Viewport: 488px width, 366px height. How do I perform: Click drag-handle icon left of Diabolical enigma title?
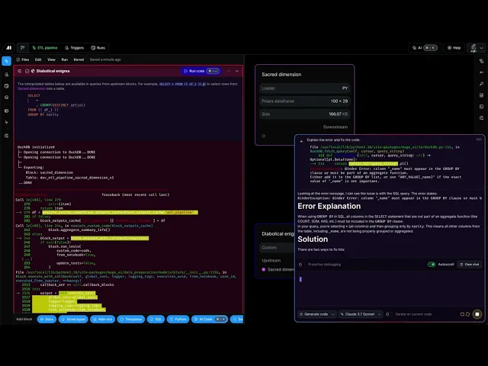pos(20,71)
